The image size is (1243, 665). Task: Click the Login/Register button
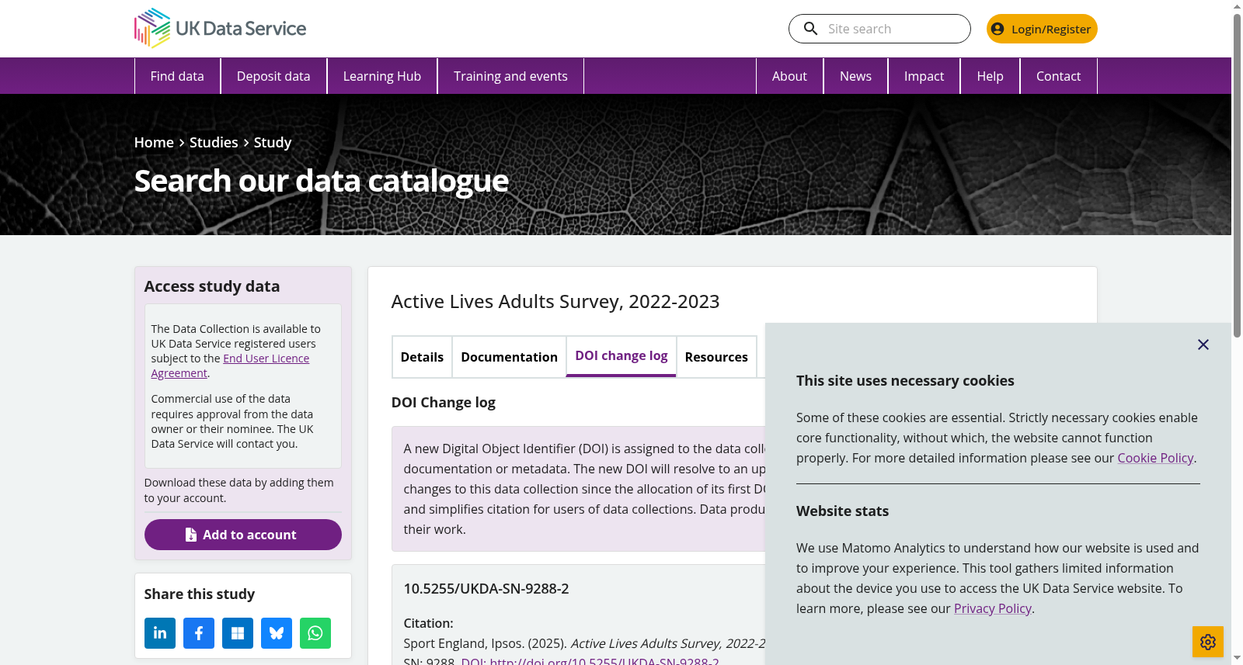pos(1042,29)
